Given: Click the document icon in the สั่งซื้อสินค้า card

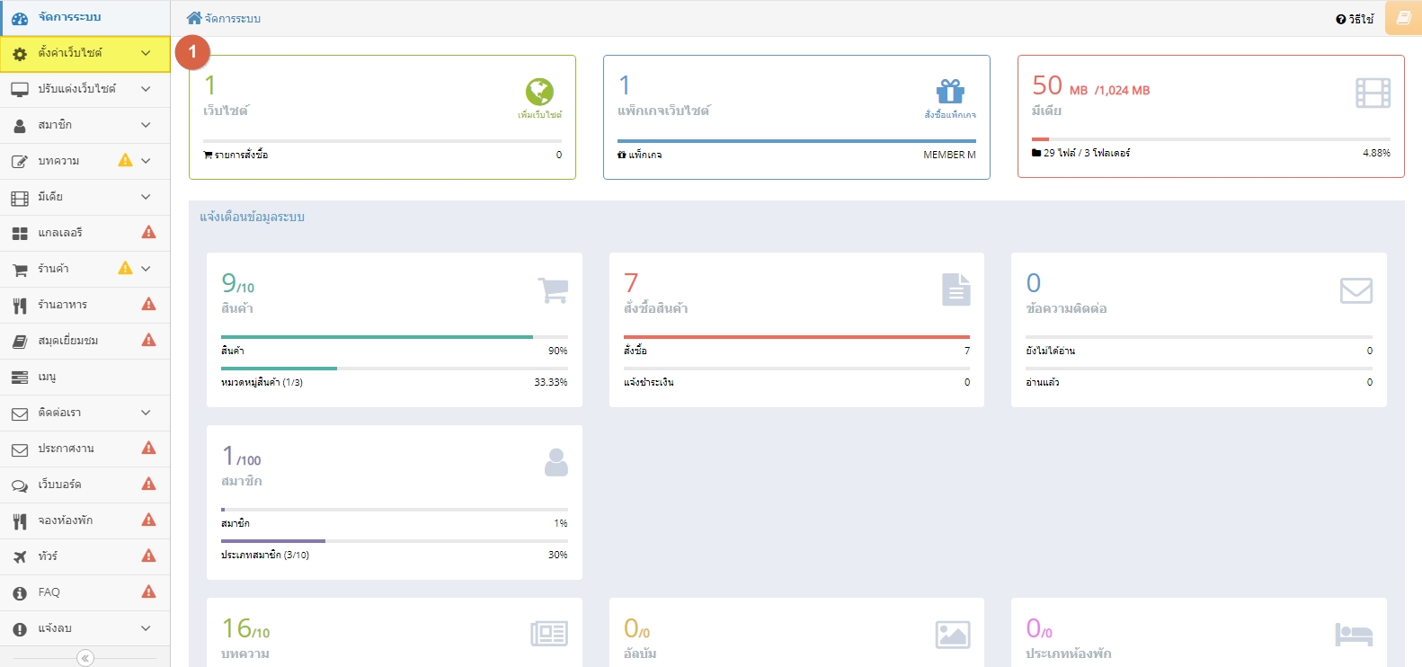Looking at the screenshot, I should [x=956, y=289].
